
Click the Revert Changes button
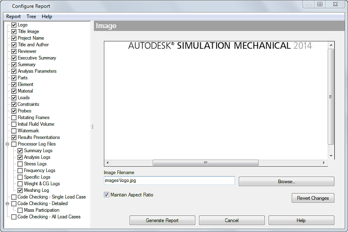pos(313,198)
